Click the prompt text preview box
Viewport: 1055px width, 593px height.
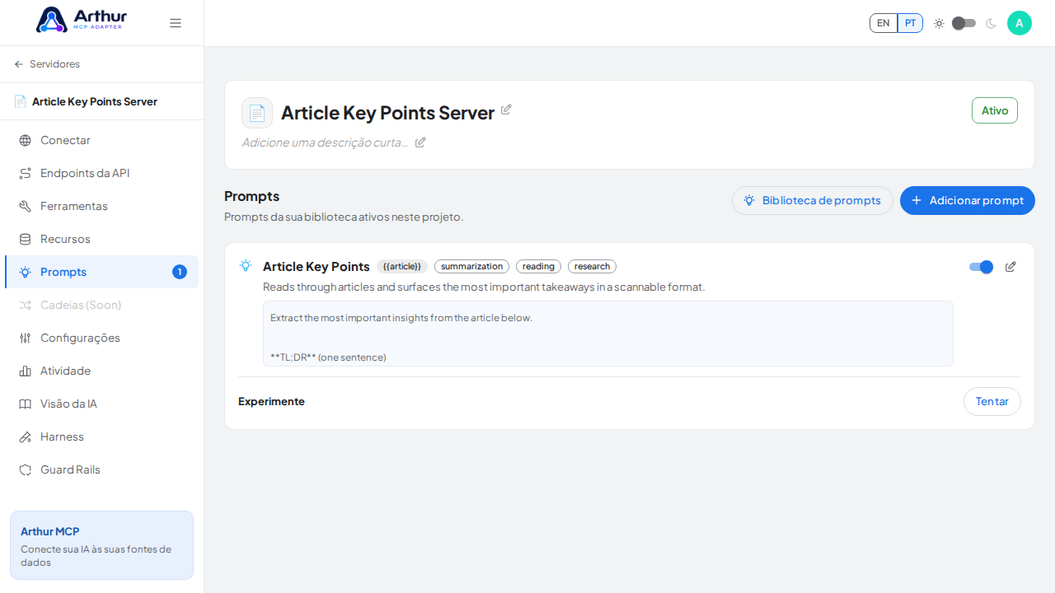tap(608, 334)
